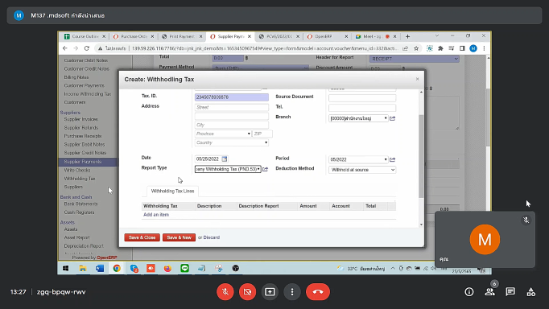Open Depreciation Report menu item
The image size is (549, 309).
(x=84, y=246)
